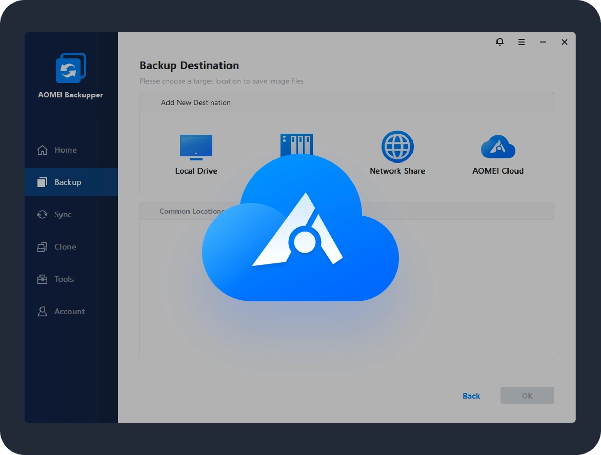This screenshot has width=601, height=455.
Task: Click the AOMEI Backupper logo icon
Action: click(x=71, y=68)
